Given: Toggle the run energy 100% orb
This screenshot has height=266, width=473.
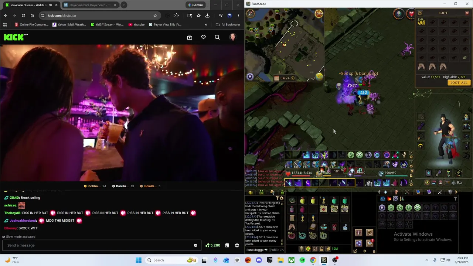Looking at the screenshot, I should pyautogui.click(x=319, y=14).
